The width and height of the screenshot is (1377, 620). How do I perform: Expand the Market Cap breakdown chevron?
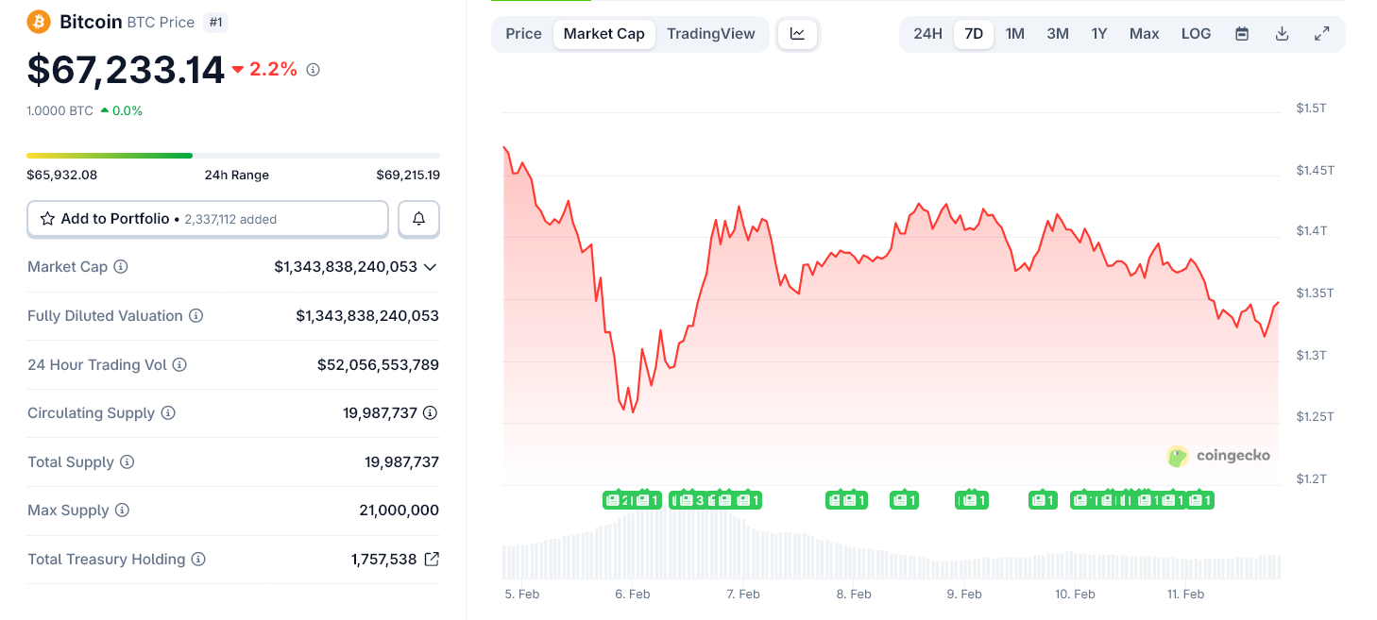click(430, 267)
